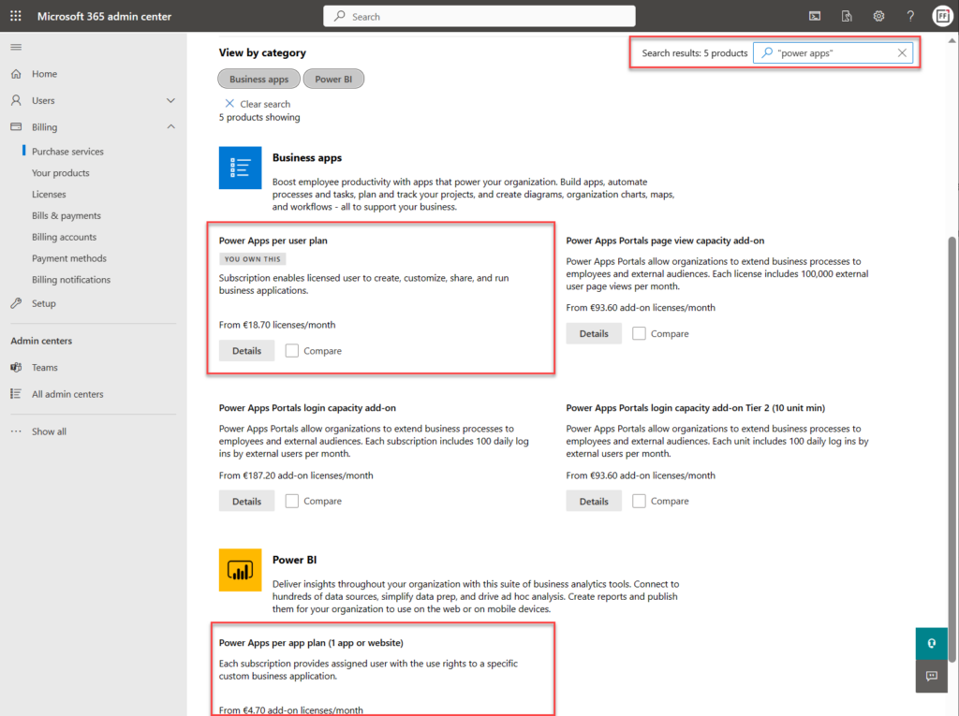Screen dimensions: 959x716
Task: Open the settings gear in header
Action: click(x=878, y=17)
